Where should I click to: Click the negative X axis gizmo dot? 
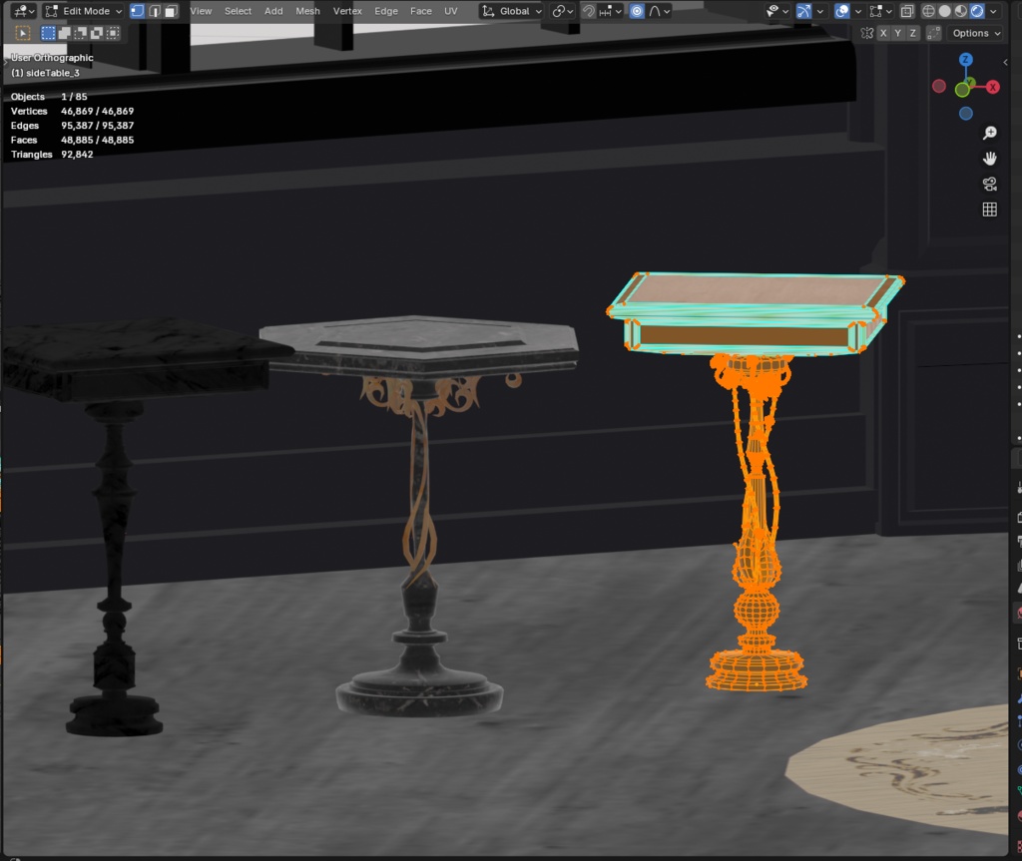(938, 86)
